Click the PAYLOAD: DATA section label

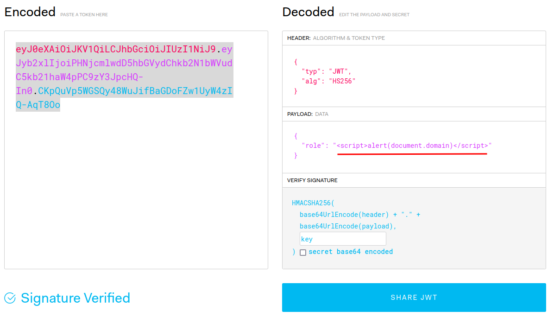(x=308, y=114)
